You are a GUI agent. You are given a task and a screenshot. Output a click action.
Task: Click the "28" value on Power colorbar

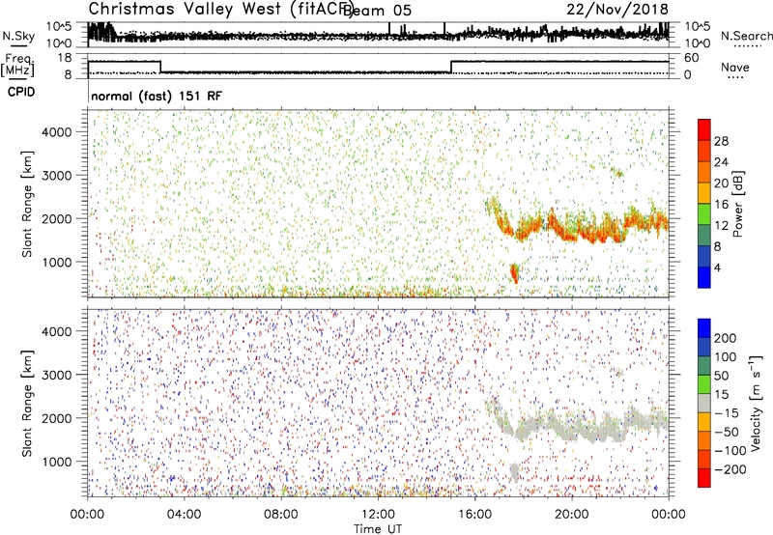coord(721,141)
